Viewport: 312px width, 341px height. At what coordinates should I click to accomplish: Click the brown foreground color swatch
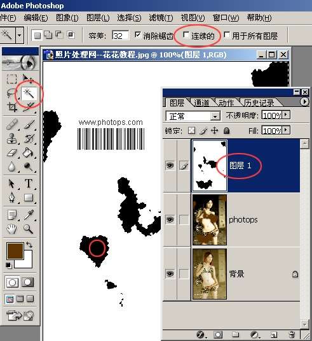coord(15,251)
